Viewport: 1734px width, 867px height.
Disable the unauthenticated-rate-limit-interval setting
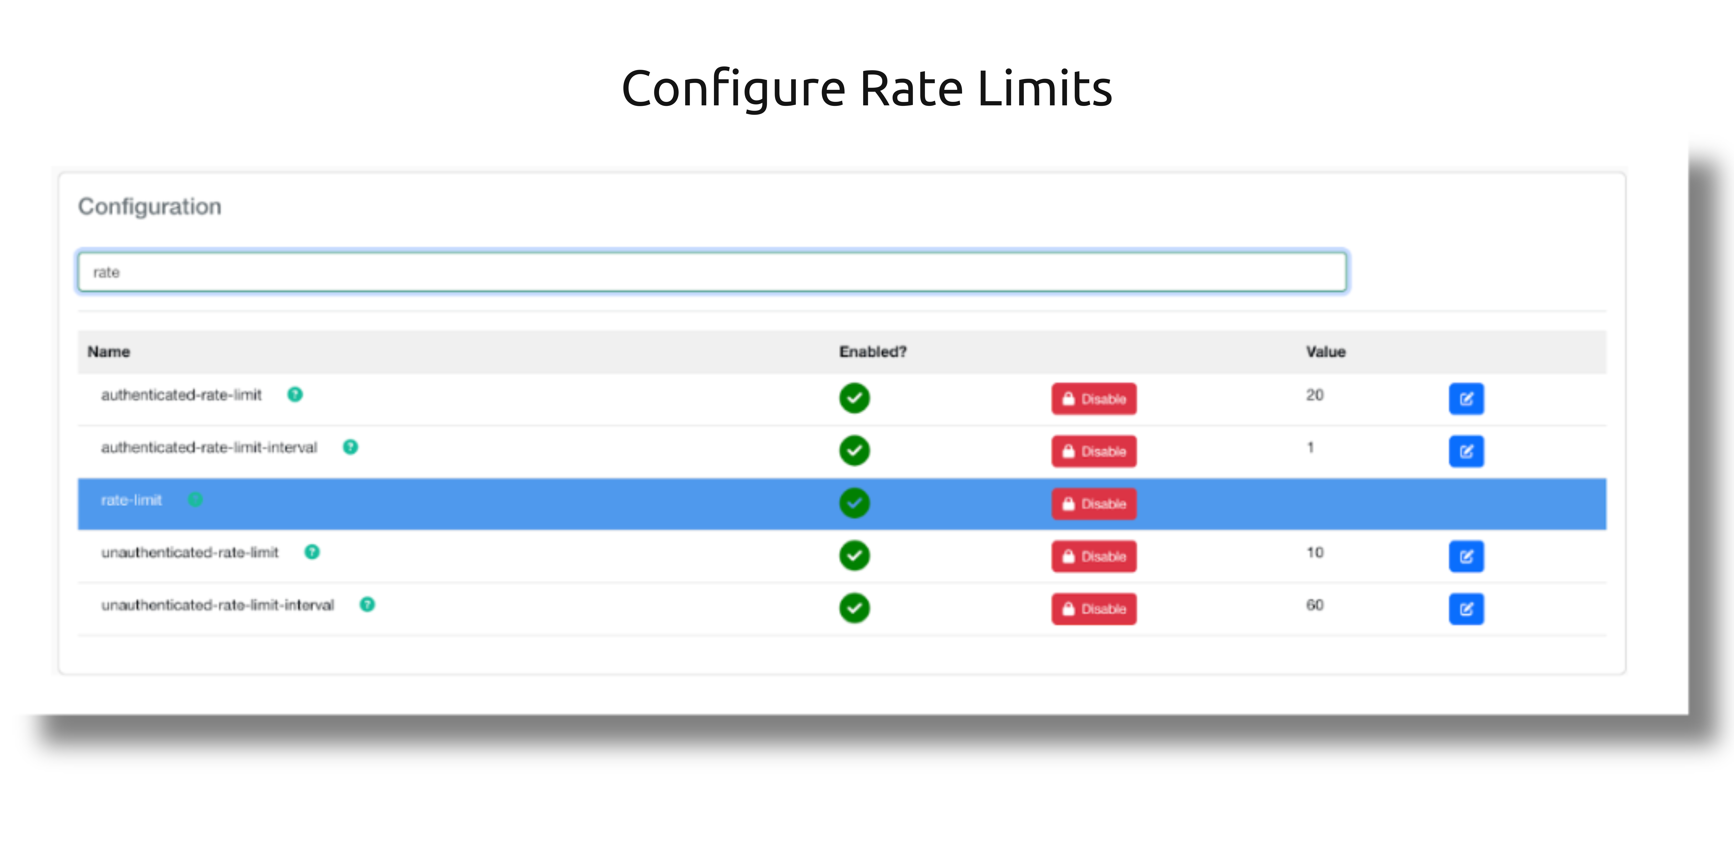1093,609
